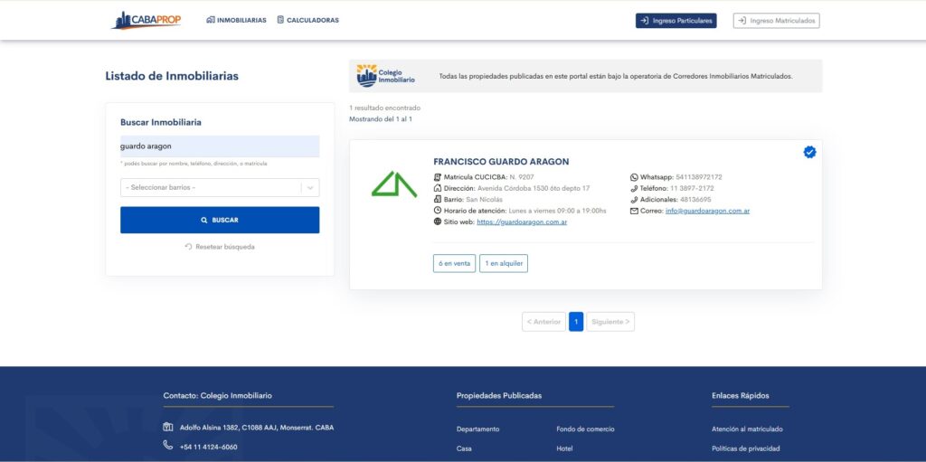Go to the Siguiente pagination page

[609, 322]
